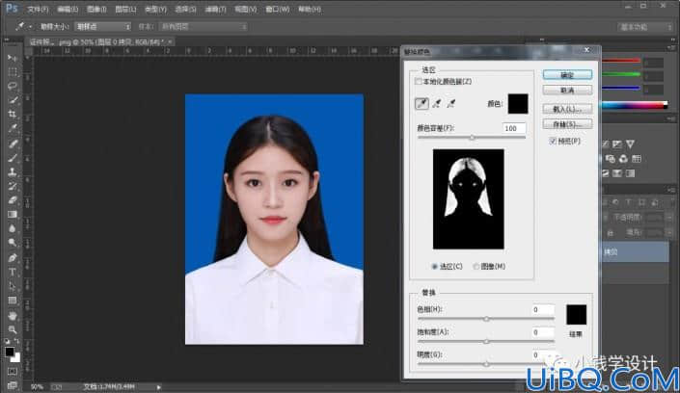Select the Hand tool
The width and height of the screenshot is (680, 393).
(x=13, y=315)
